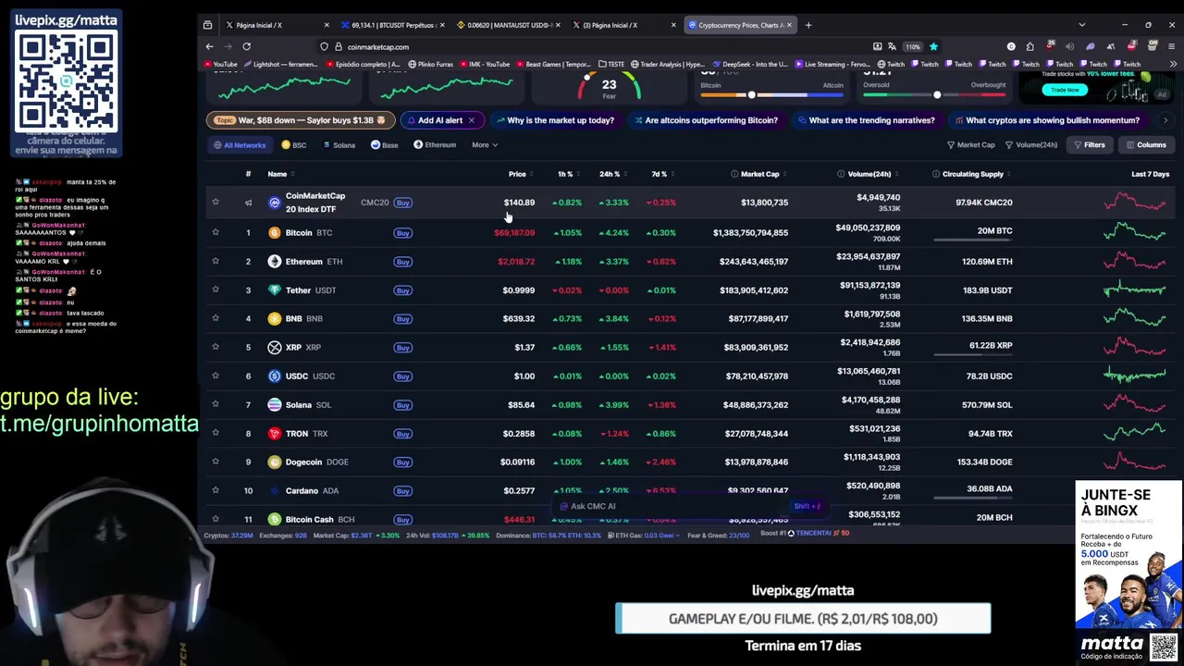The image size is (1184, 666).
Task: Open Ethereum coin logo
Action: point(274,261)
